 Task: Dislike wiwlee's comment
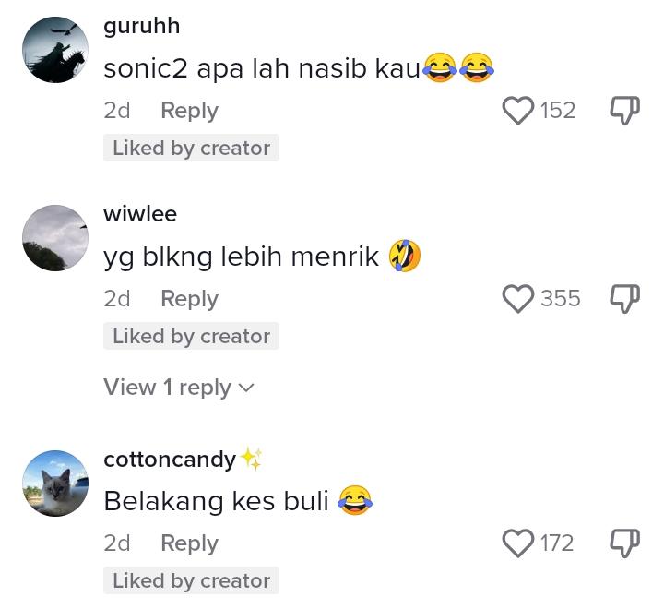[x=624, y=299]
